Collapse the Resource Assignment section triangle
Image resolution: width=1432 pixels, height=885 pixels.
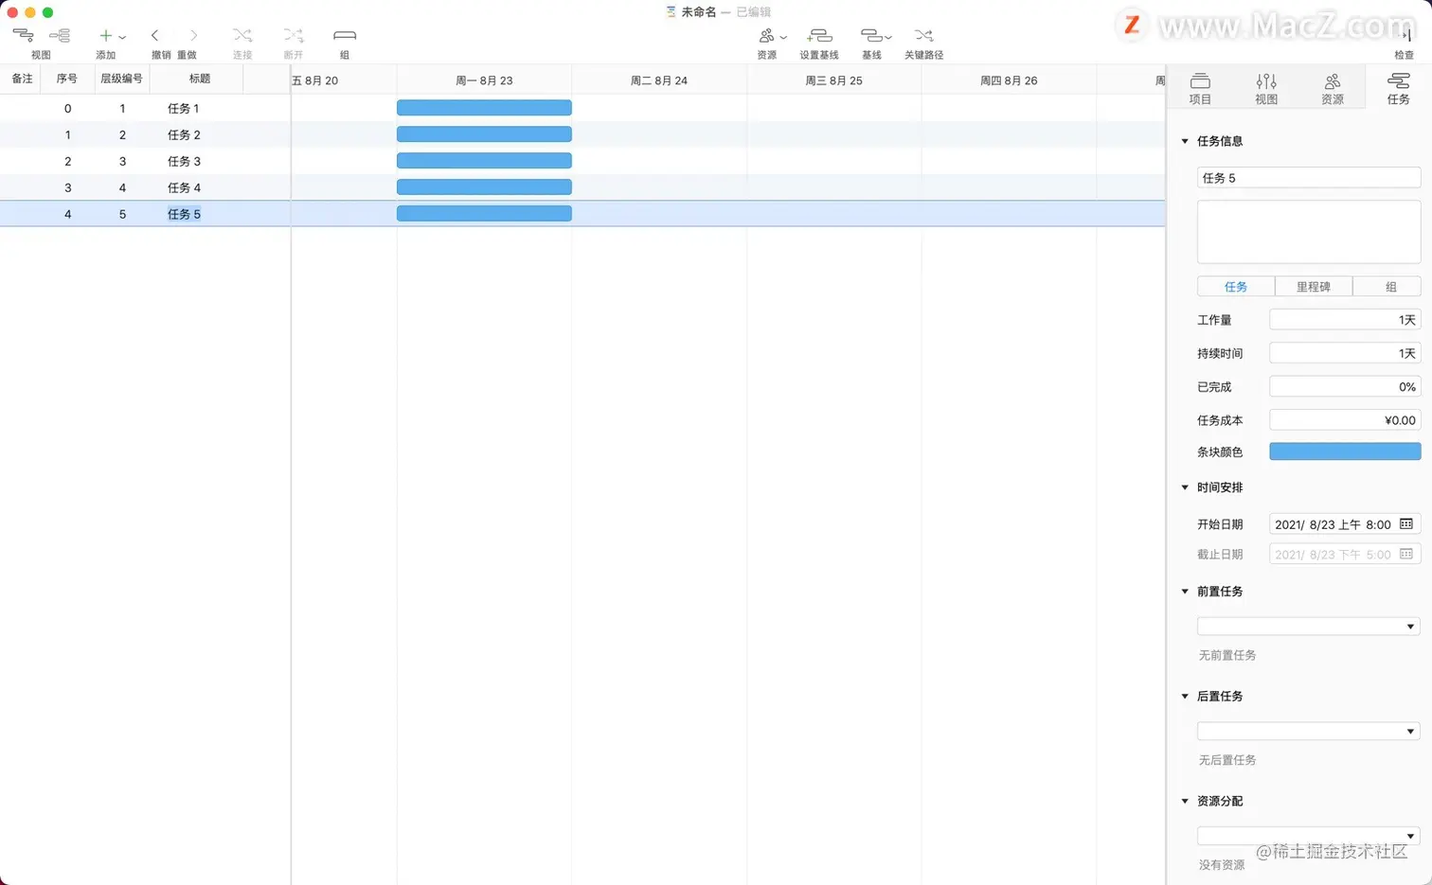pyautogui.click(x=1185, y=801)
